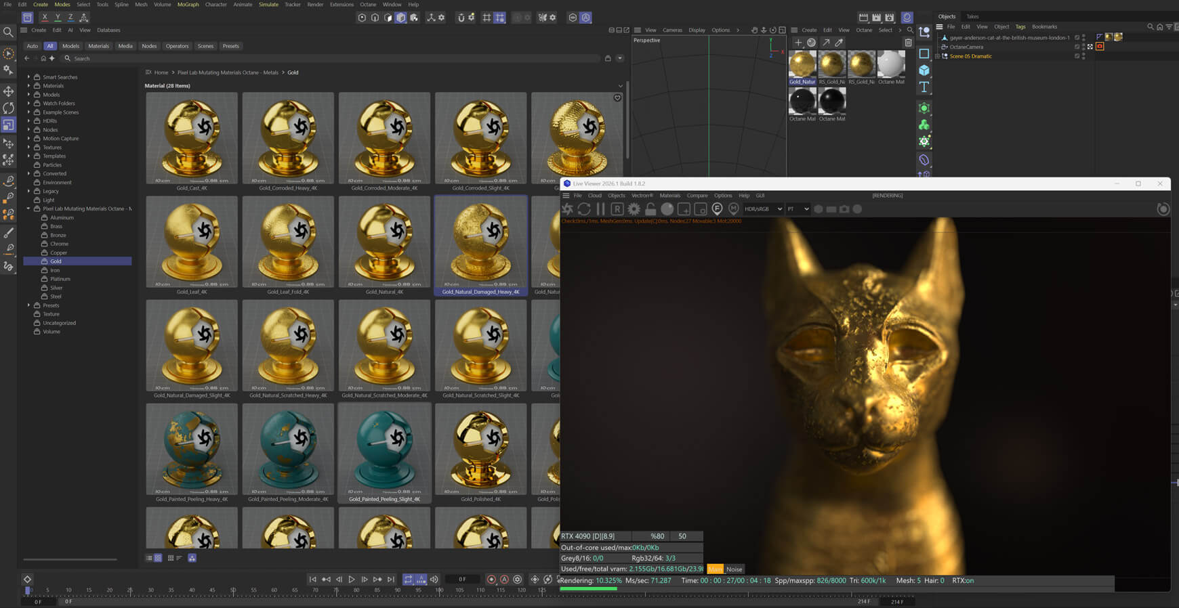Click the Home breadcrumb link
This screenshot has height=608, width=1179.
tap(161, 72)
